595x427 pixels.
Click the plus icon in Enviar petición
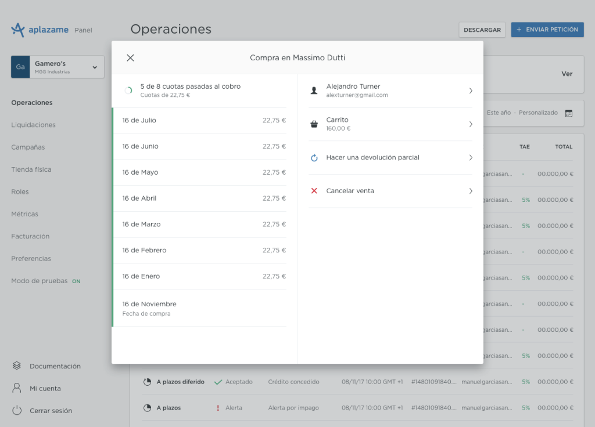(x=519, y=30)
